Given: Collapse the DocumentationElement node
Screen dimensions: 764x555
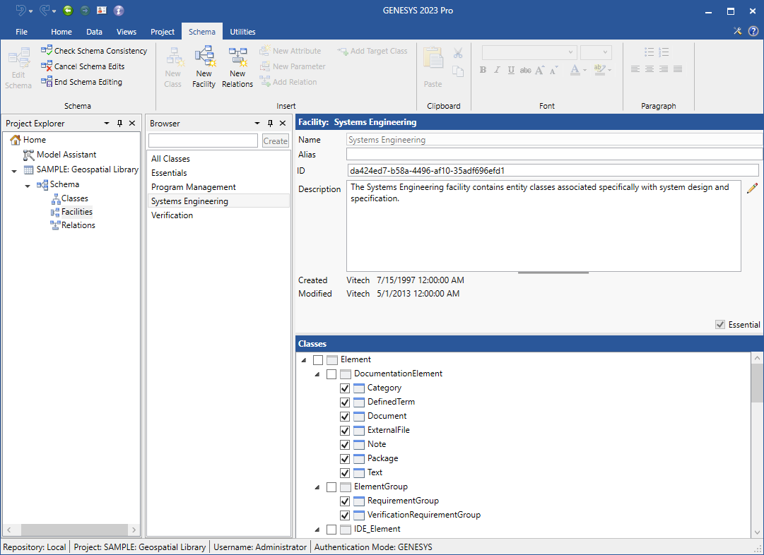Looking at the screenshot, I should (317, 374).
